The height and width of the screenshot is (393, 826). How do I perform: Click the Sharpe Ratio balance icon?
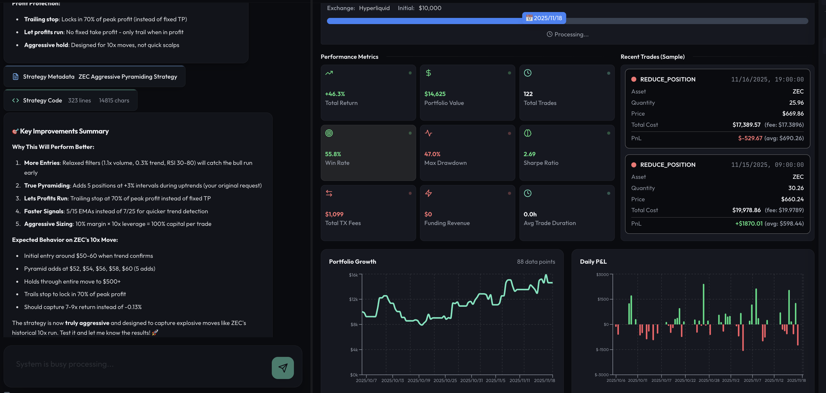pos(528,133)
